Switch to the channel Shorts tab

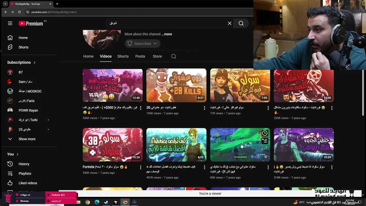(123, 56)
